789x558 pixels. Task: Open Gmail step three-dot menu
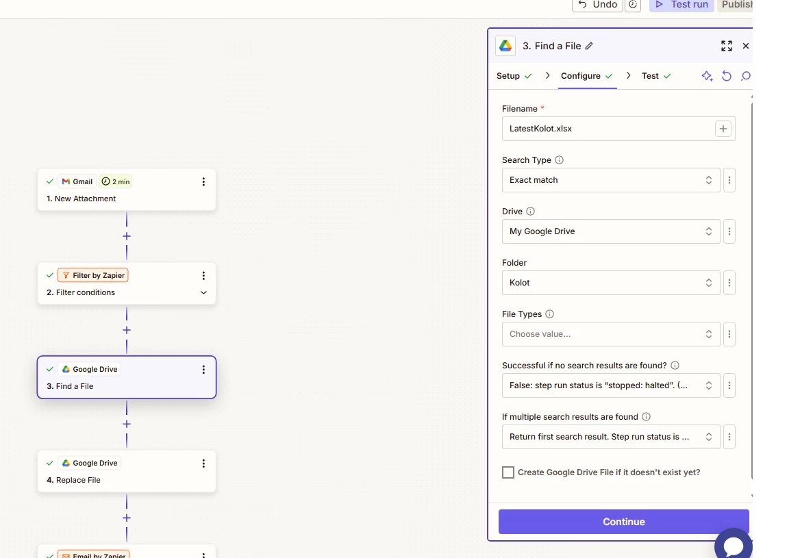point(203,181)
